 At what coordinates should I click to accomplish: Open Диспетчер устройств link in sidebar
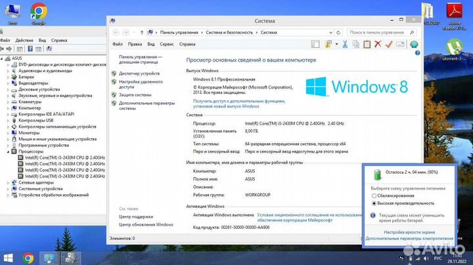point(139,73)
